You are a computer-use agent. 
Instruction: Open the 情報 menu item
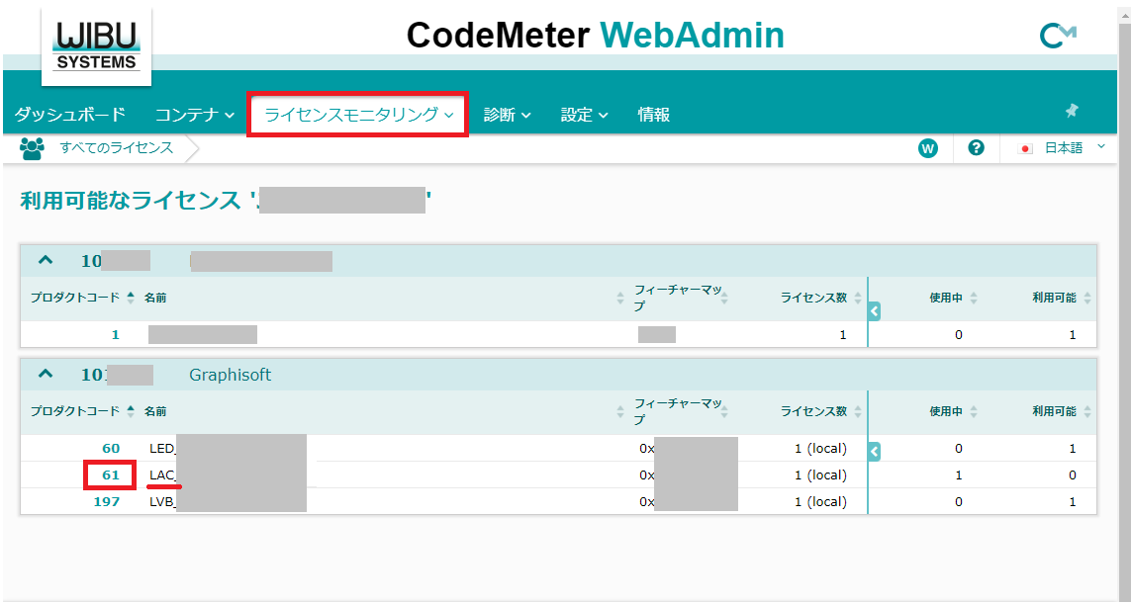click(x=653, y=114)
